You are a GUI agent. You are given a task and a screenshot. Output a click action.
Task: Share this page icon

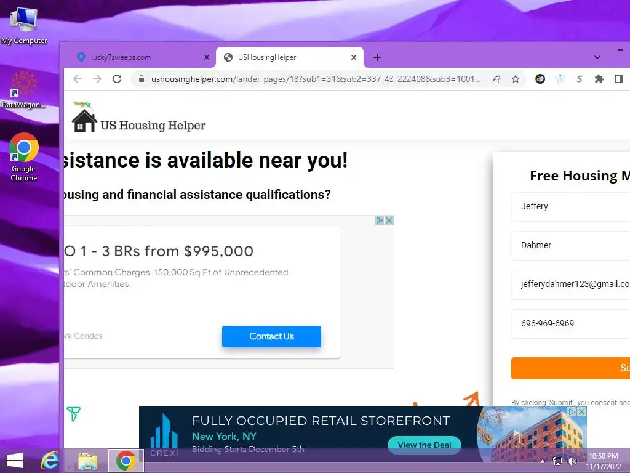click(496, 79)
